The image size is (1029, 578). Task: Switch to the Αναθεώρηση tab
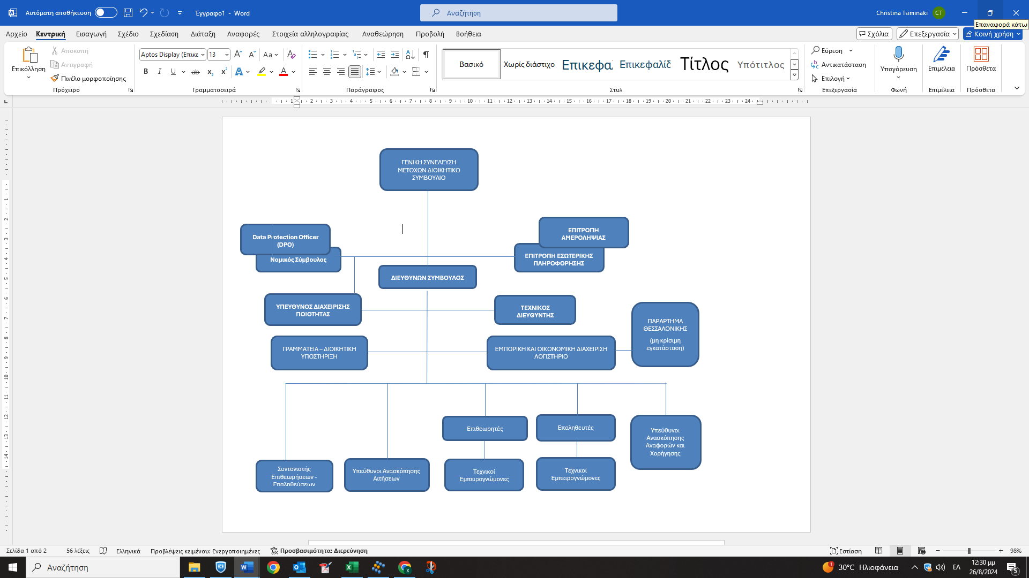coord(383,34)
